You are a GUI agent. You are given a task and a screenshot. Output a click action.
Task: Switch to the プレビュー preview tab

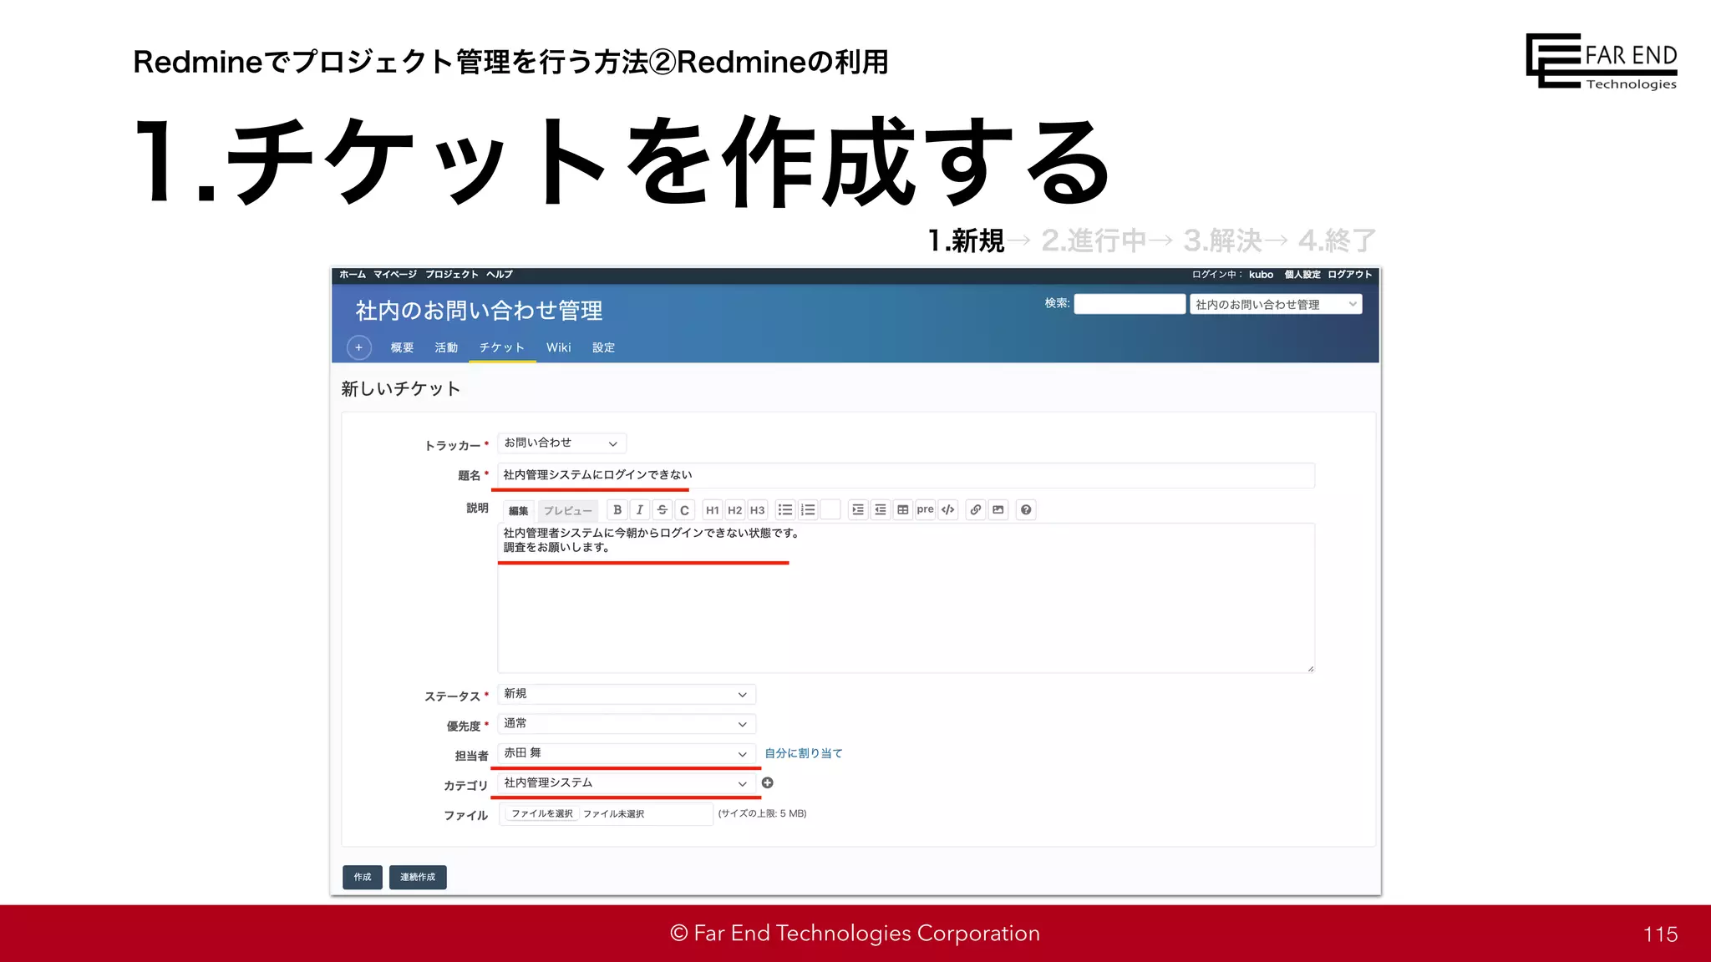(567, 510)
